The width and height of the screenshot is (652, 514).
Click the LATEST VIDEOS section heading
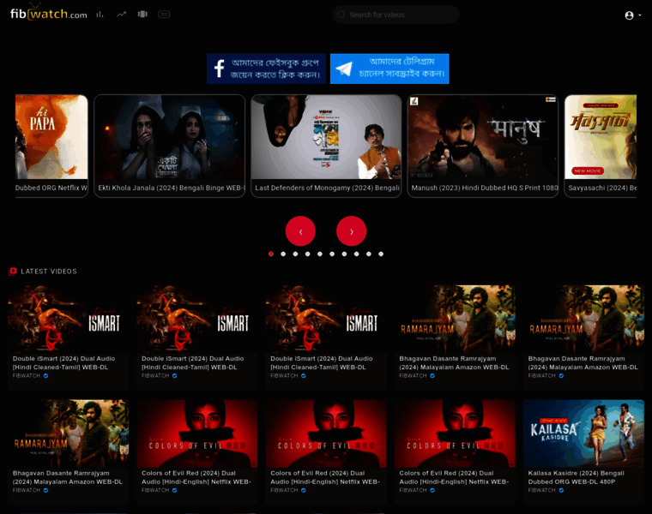49,272
